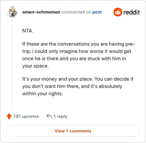This screenshot has height=143, width=146.
Task: Click the "NTA." verdict text
Action: [28, 31]
